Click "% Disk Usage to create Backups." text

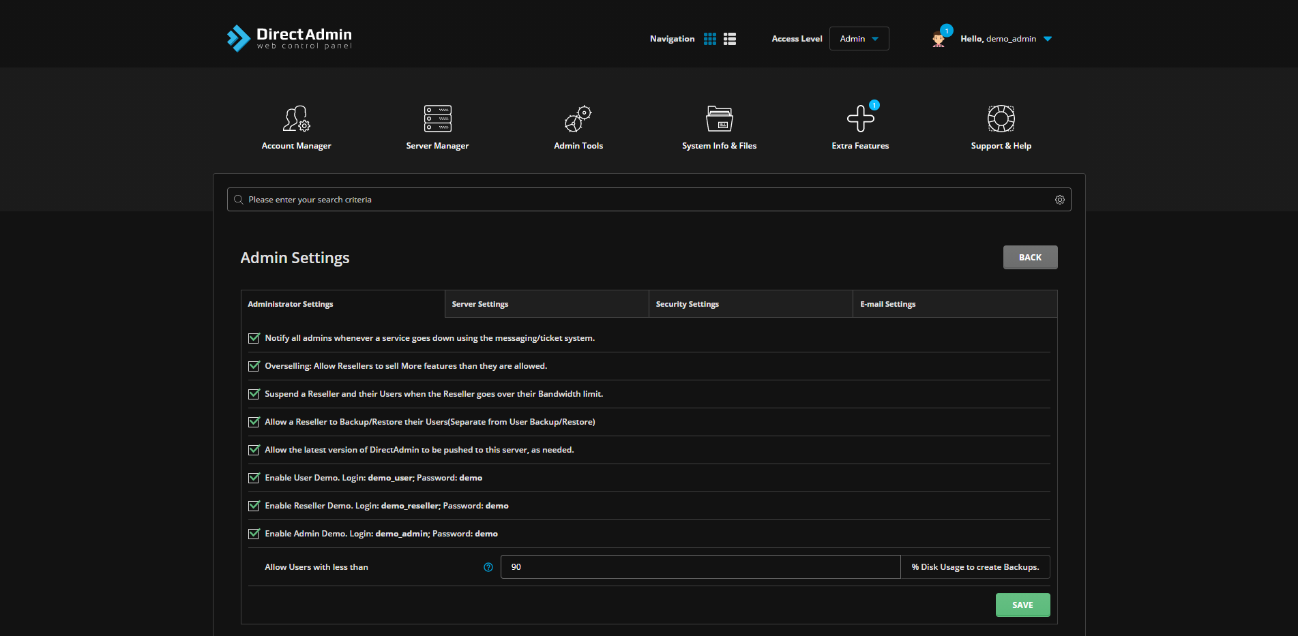(975, 567)
